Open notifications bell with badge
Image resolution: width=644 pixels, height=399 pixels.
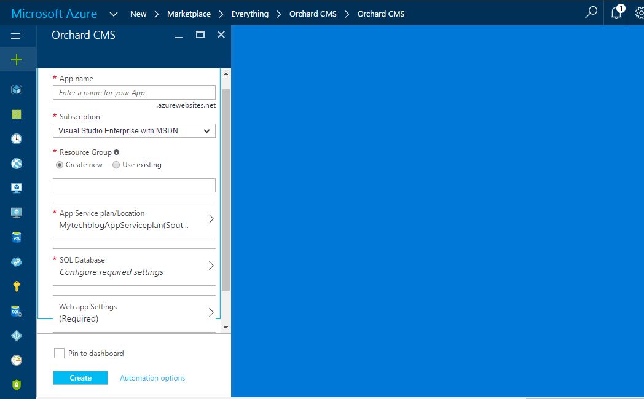click(x=616, y=12)
